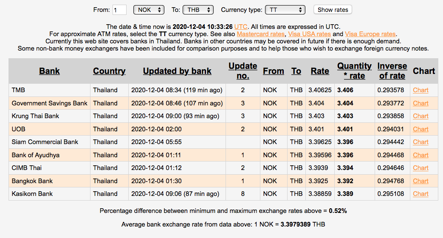Click the Show rates button
The image size is (443, 238).
click(x=333, y=10)
